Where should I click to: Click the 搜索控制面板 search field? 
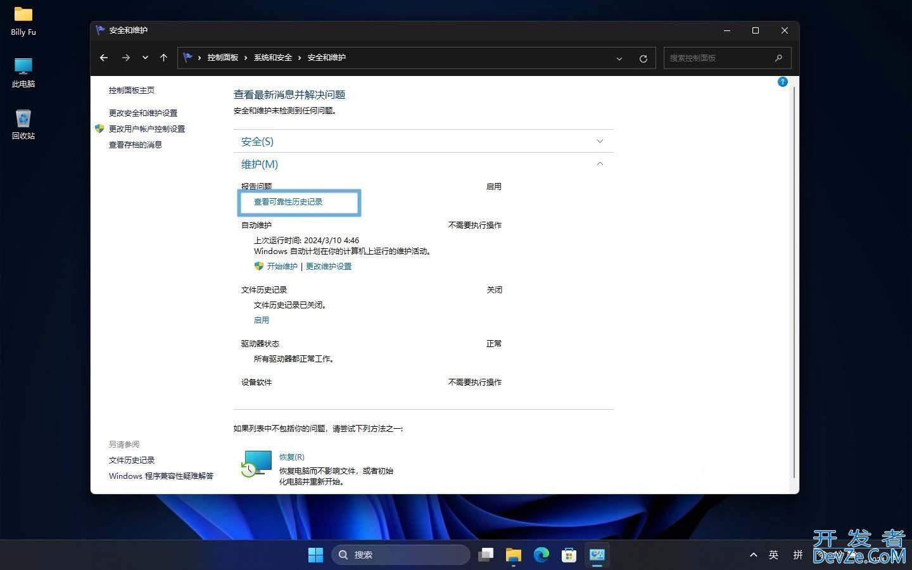727,58
